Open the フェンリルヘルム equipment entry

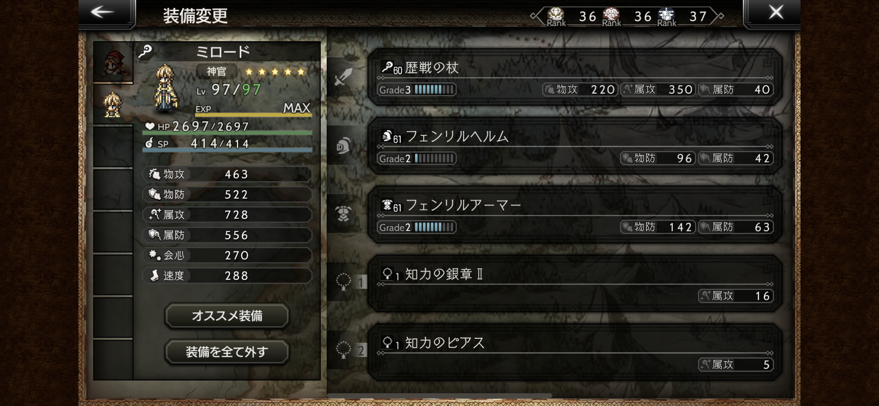574,146
